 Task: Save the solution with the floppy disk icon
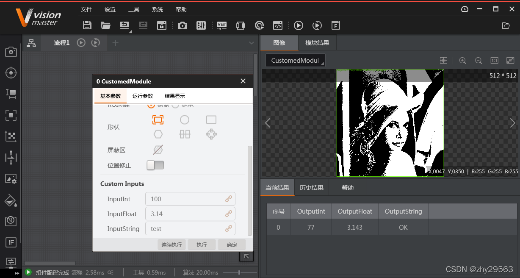tap(87, 25)
